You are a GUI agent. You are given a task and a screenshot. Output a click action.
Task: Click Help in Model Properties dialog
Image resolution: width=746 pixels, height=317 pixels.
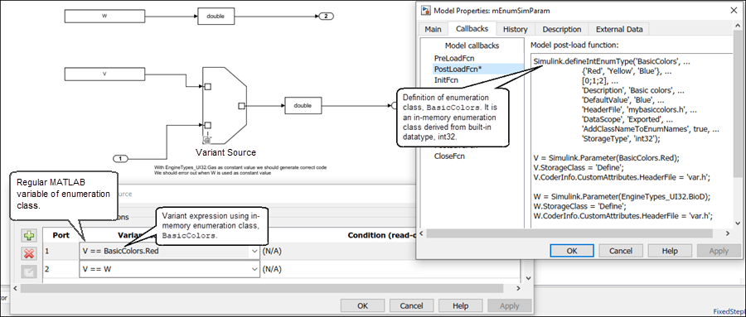pos(670,251)
